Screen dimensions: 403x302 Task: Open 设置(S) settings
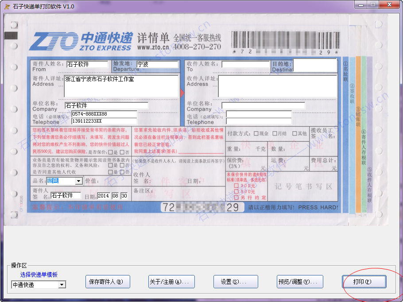point(236,282)
